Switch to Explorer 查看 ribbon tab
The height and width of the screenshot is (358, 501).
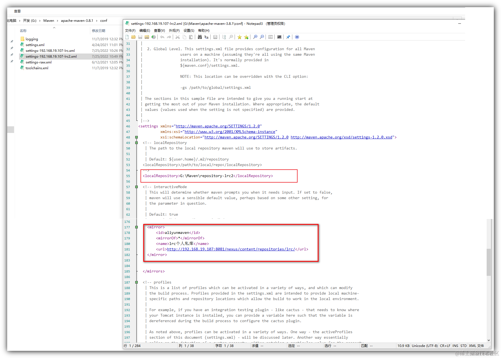[17, 11]
